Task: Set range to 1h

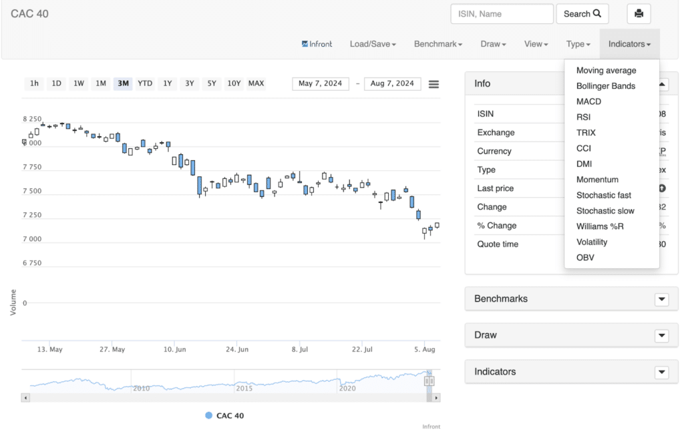Action: point(34,83)
